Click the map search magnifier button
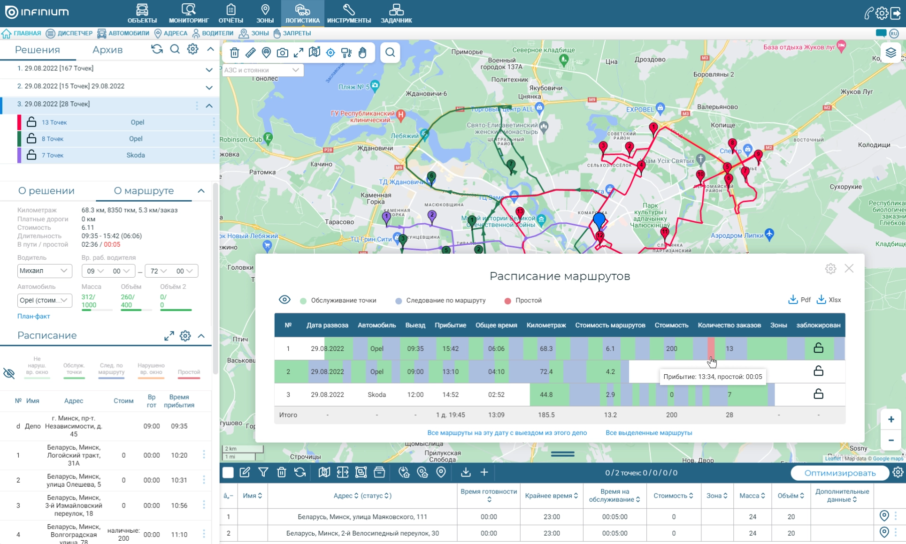Image resolution: width=906 pixels, height=544 pixels. click(x=390, y=53)
